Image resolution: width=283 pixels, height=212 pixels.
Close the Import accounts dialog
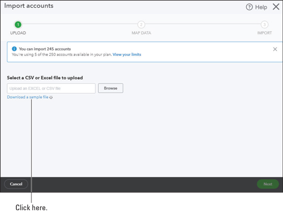276,7
